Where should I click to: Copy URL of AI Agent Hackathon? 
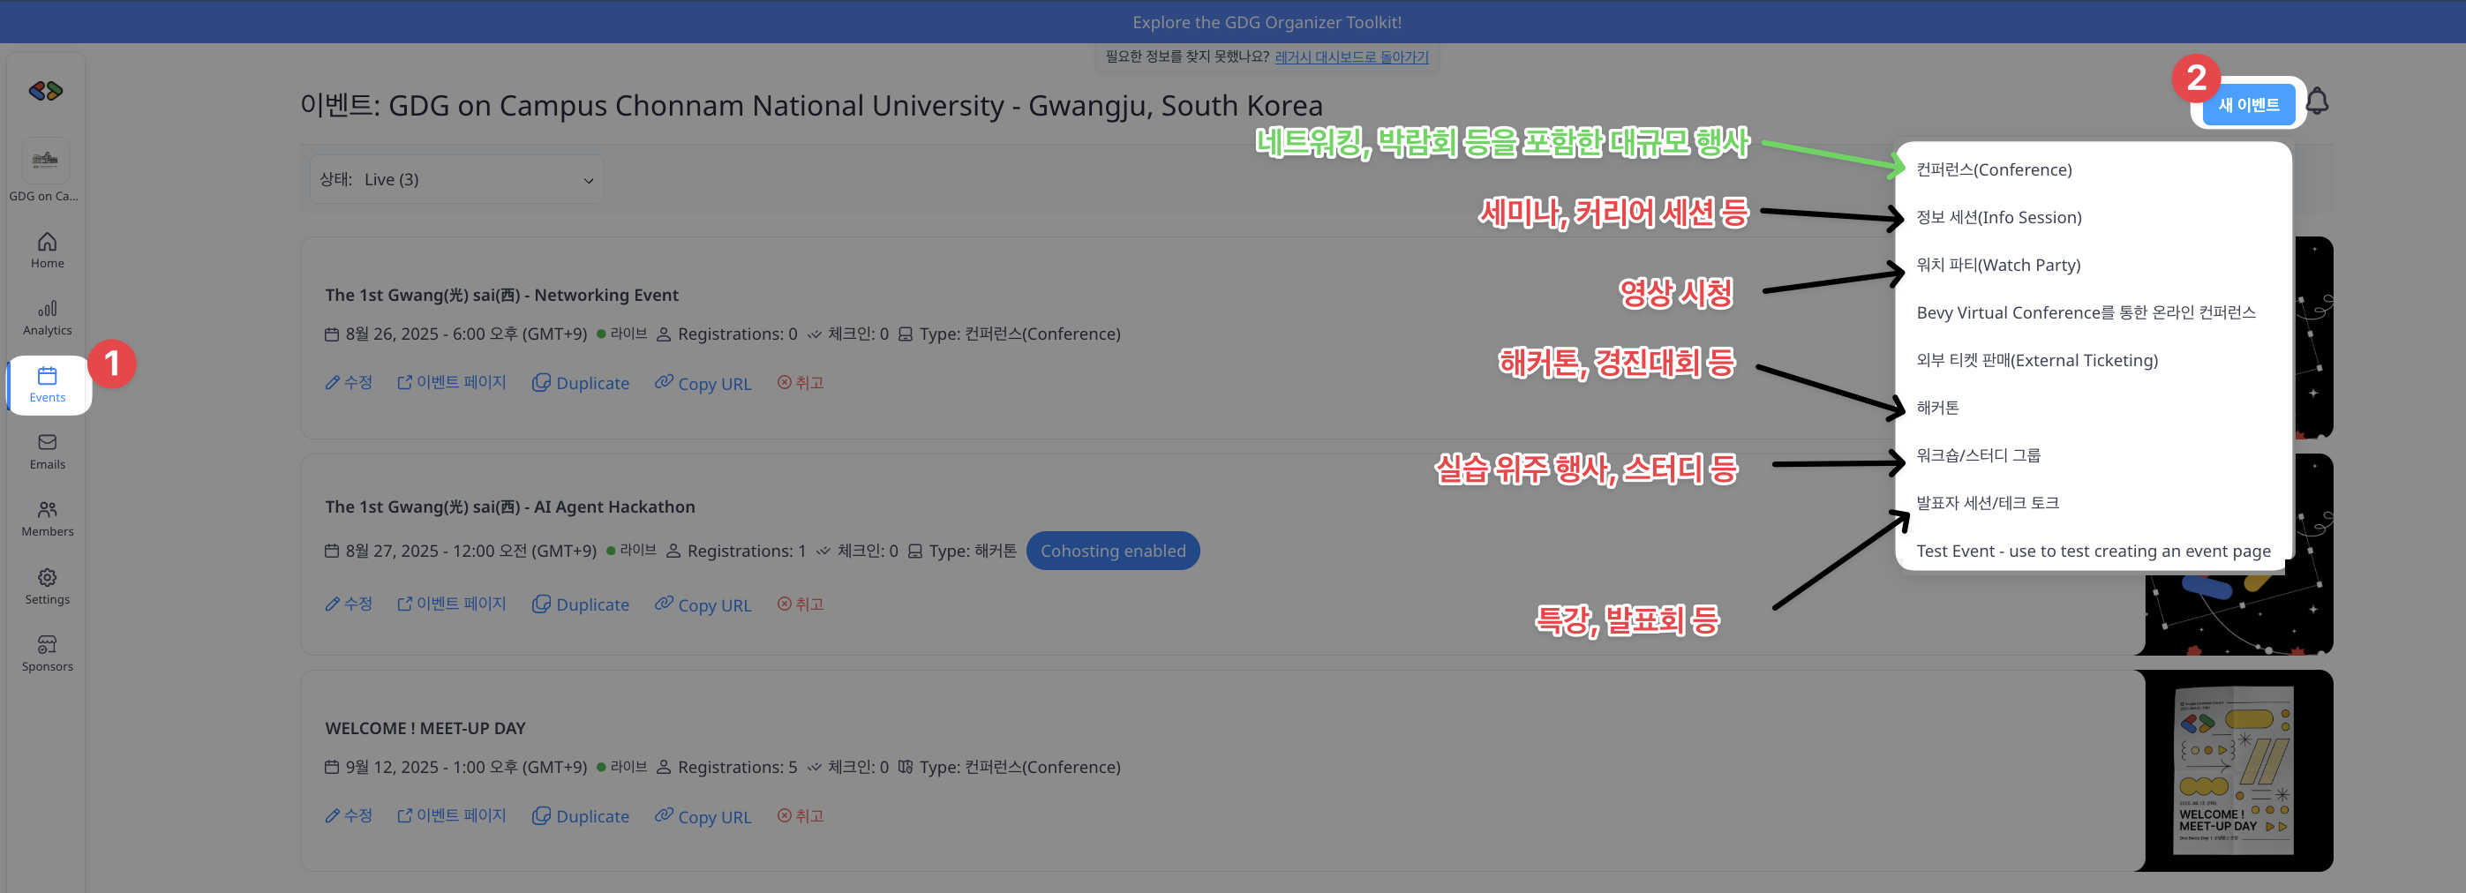[703, 605]
